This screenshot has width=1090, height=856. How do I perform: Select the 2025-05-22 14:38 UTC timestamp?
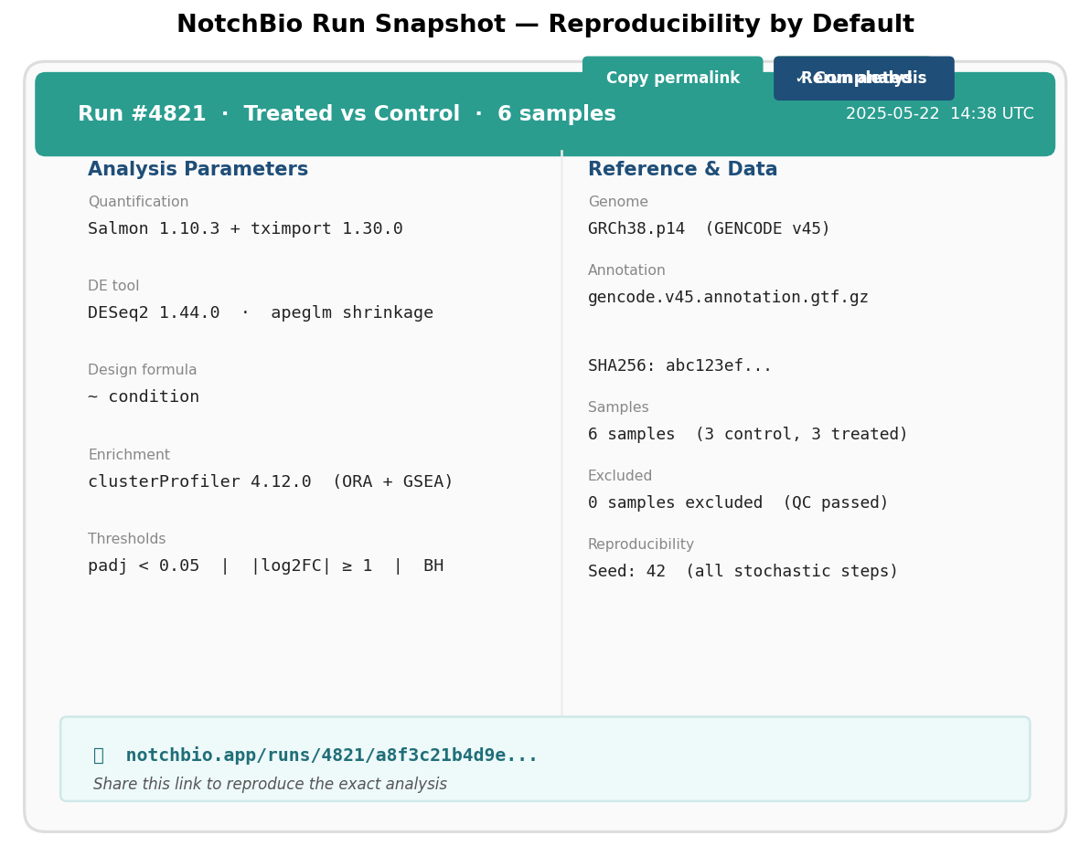pos(939,113)
